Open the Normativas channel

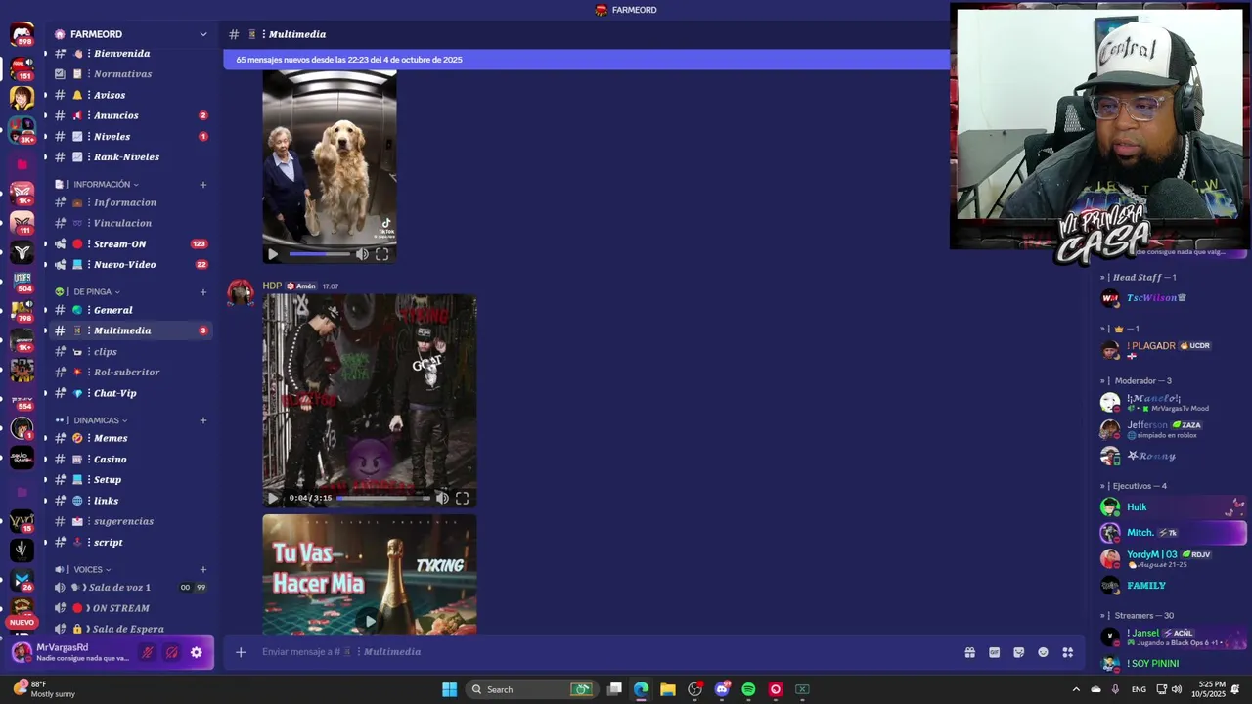pos(131,74)
